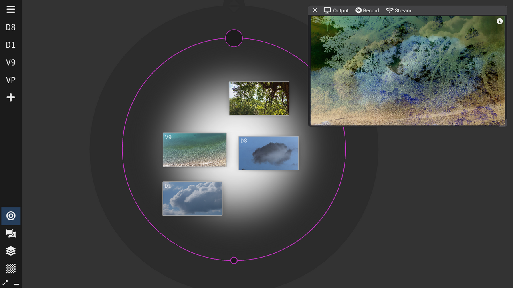Select the VP item in sidebar
The image size is (513, 288).
click(11, 80)
